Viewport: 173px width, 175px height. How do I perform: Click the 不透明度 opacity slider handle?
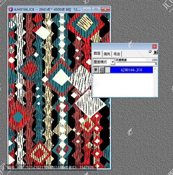point(156,63)
